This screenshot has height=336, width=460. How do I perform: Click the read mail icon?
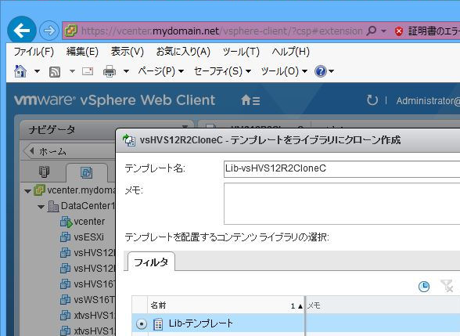[88, 71]
